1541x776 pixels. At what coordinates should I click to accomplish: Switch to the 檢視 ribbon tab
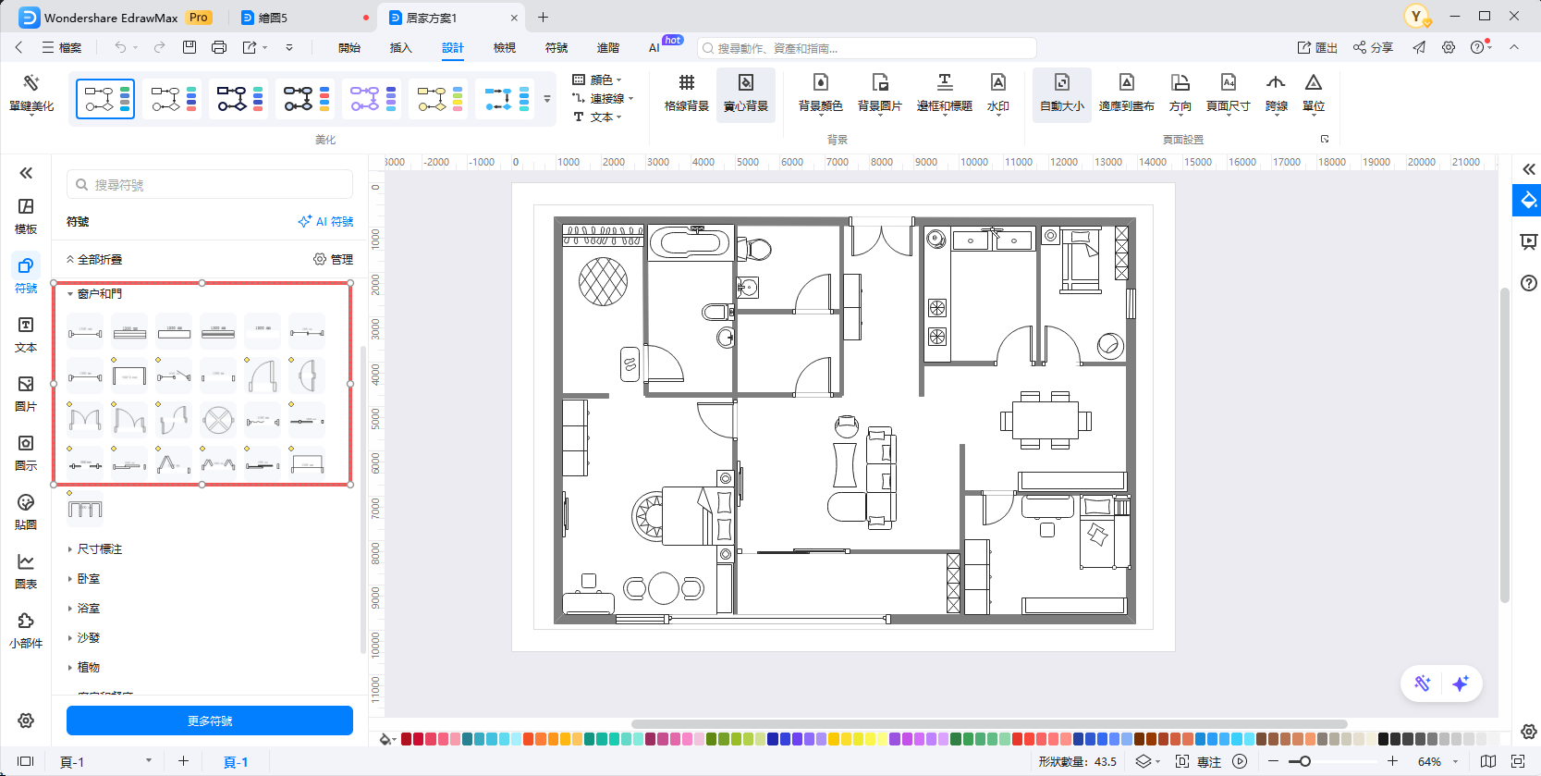click(x=504, y=48)
